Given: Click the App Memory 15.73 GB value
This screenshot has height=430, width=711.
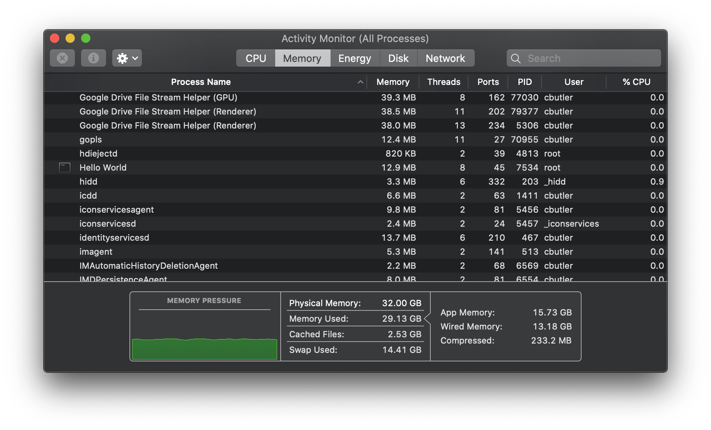Looking at the screenshot, I should (552, 312).
